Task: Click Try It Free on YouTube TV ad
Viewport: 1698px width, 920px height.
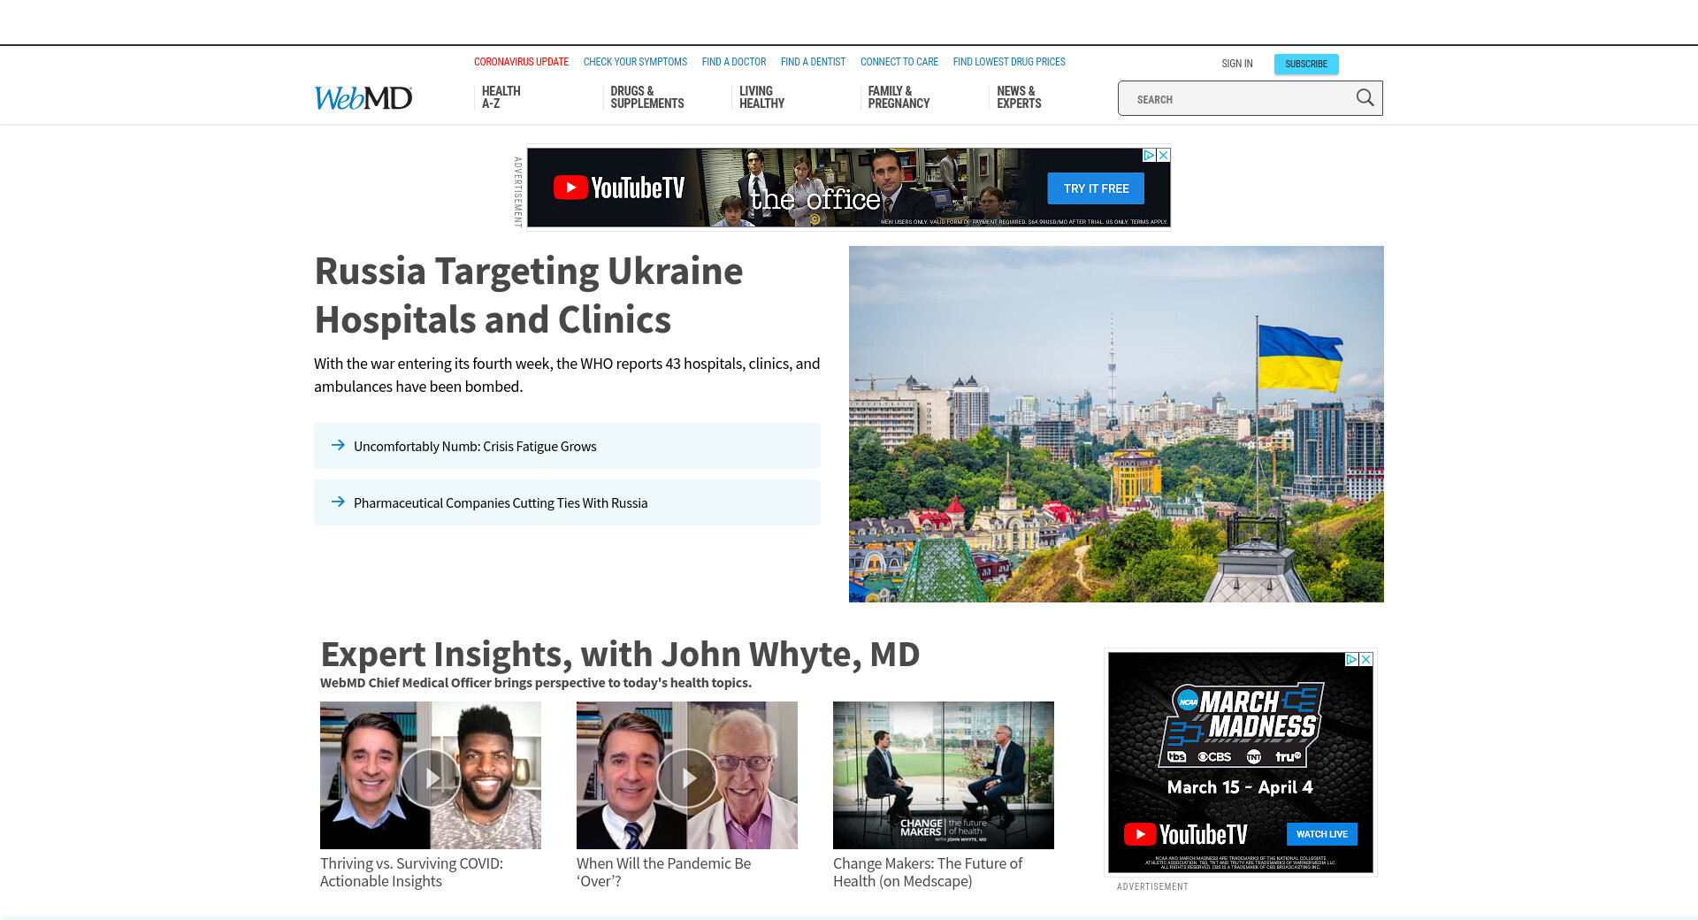Action: click(x=1096, y=188)
